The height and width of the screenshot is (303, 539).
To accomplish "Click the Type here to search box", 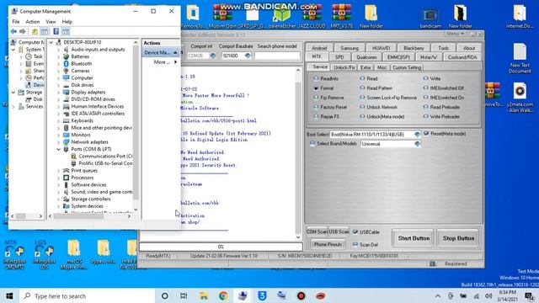I will pyautogui.click(x=88, y=295).
